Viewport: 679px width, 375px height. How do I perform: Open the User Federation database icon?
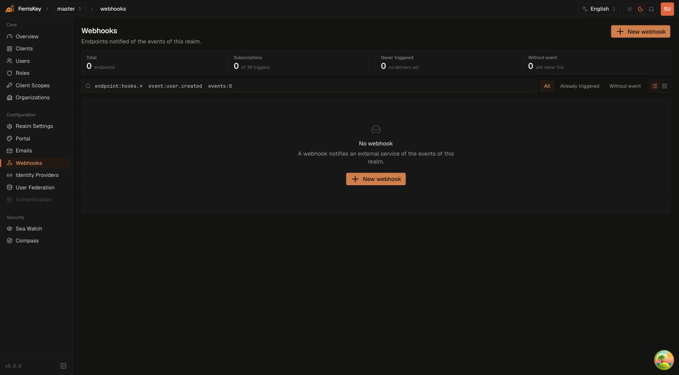[x=9, y=187]
